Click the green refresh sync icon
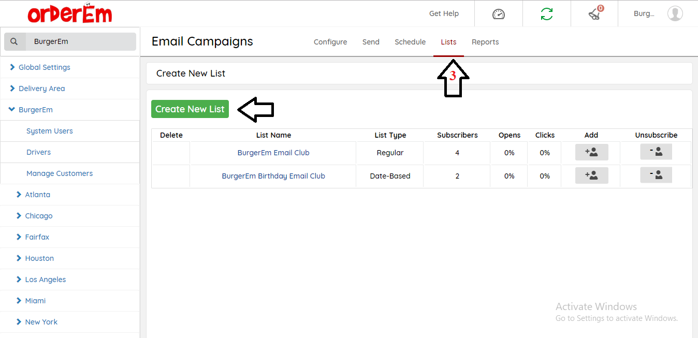 546,14
